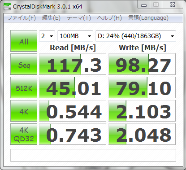The height and width of the screenshot is (170, 186).
Task: Select the 4K QD32 read result 0.743
Action: [x=73, y=134]
